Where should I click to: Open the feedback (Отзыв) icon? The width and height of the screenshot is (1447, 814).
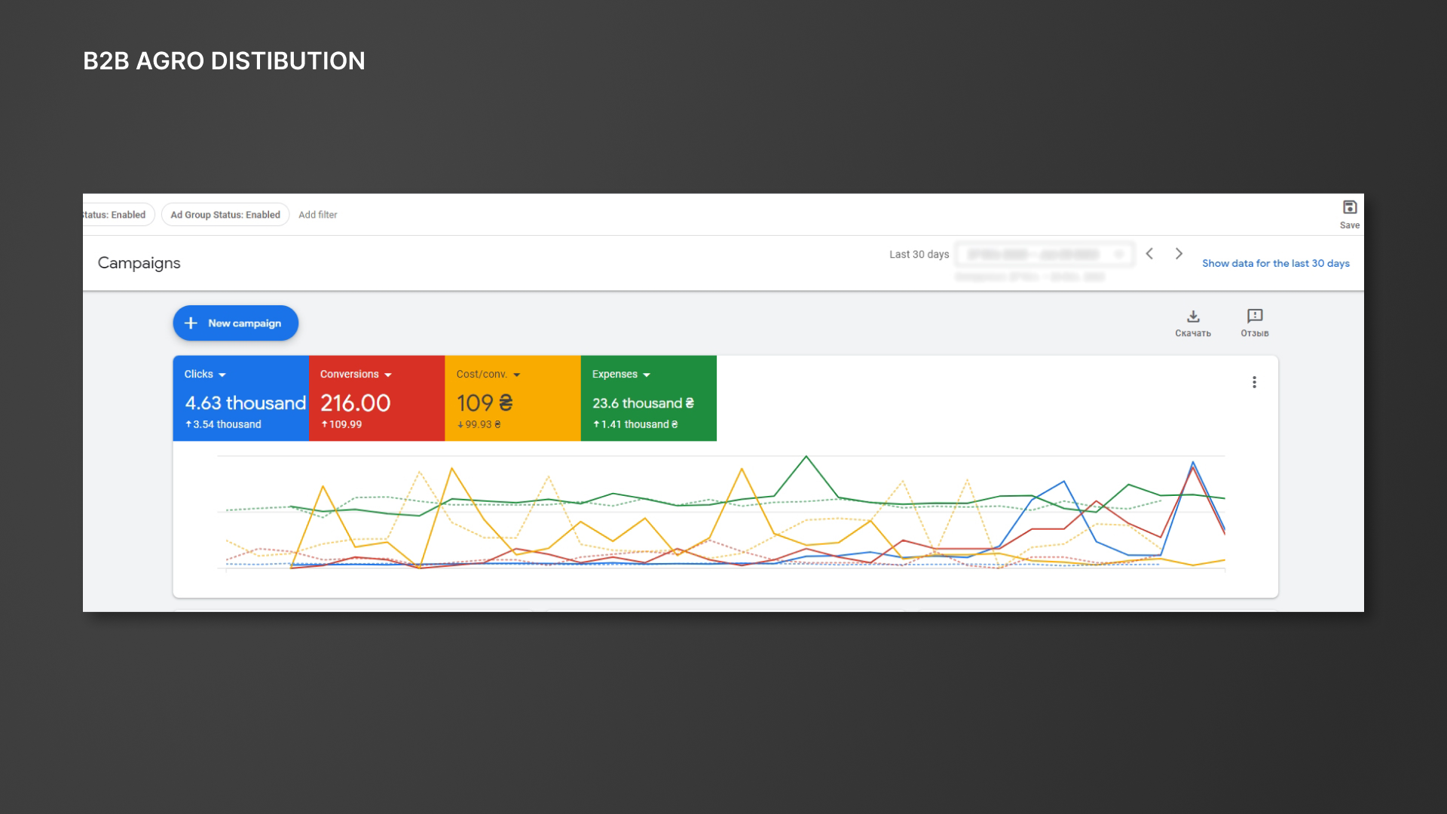(1255, 316)
